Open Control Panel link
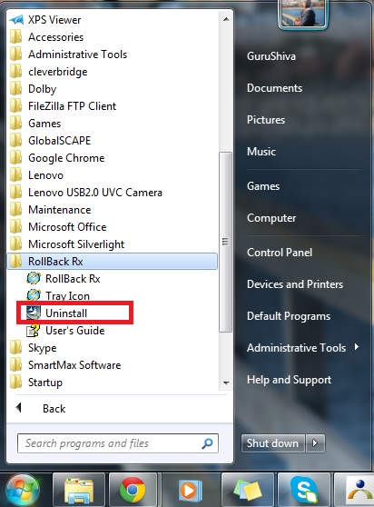The height and width of the screenshot is (507, 374). pyautogui.click(x=280, y=253)
